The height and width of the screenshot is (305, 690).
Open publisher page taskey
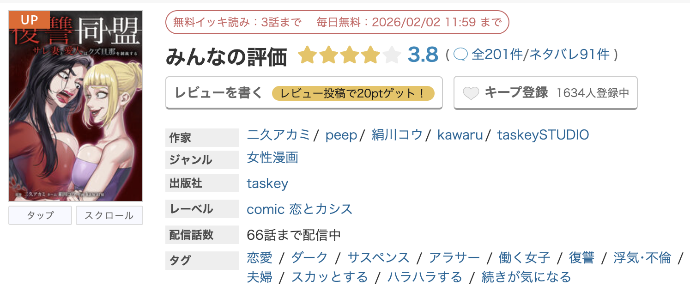pos(267,183)
